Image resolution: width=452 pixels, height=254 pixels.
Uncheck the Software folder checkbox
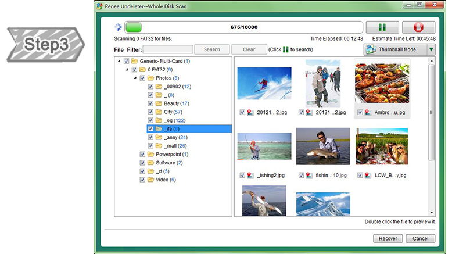143,163
